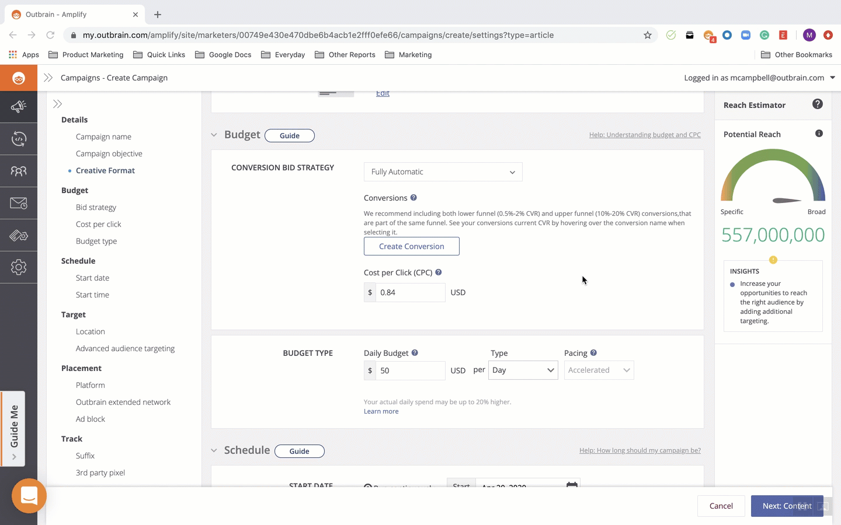Collapse the Schedule section chevron

[214, 450]
